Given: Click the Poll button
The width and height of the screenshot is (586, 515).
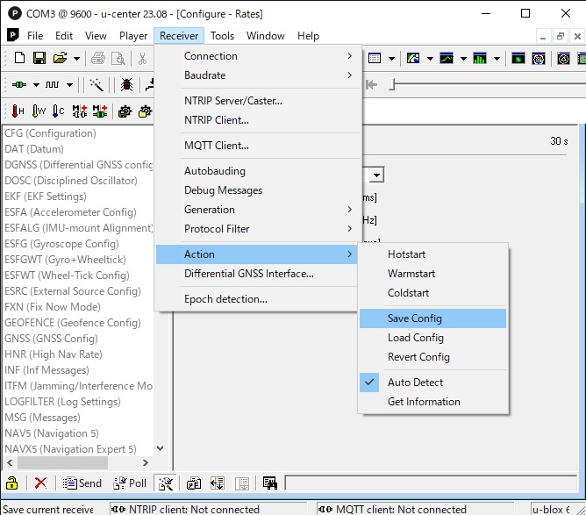Looking at the screenshot, I should [x=129, y=483].
